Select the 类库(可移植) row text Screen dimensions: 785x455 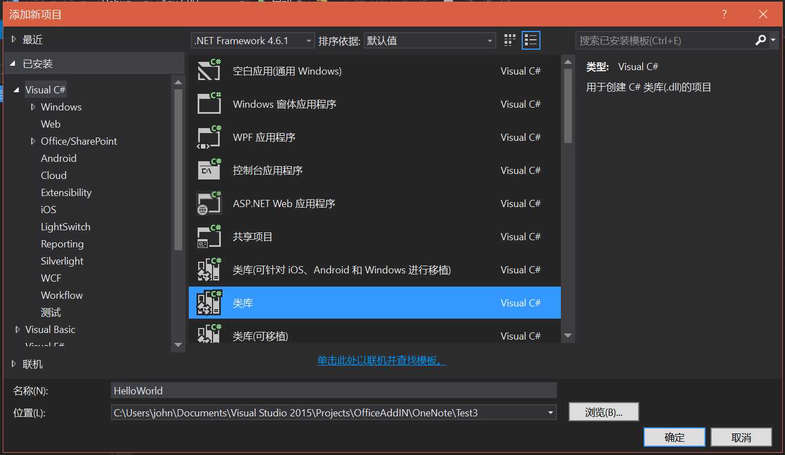(x=261, y=336)
